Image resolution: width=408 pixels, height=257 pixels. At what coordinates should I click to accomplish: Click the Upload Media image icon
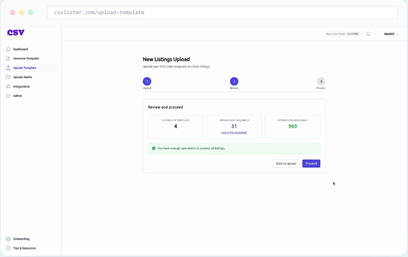click(8, 77)
